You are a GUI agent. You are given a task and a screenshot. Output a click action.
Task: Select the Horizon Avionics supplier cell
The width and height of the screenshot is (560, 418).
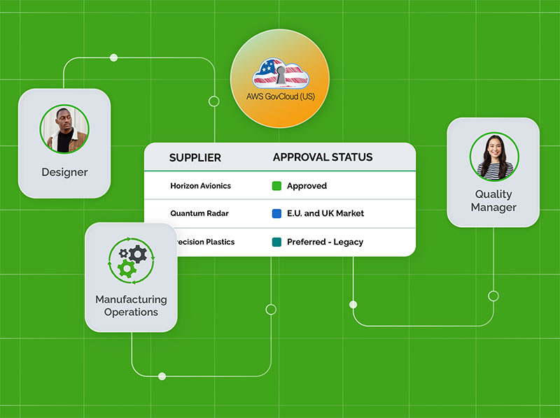pos(200,186)
